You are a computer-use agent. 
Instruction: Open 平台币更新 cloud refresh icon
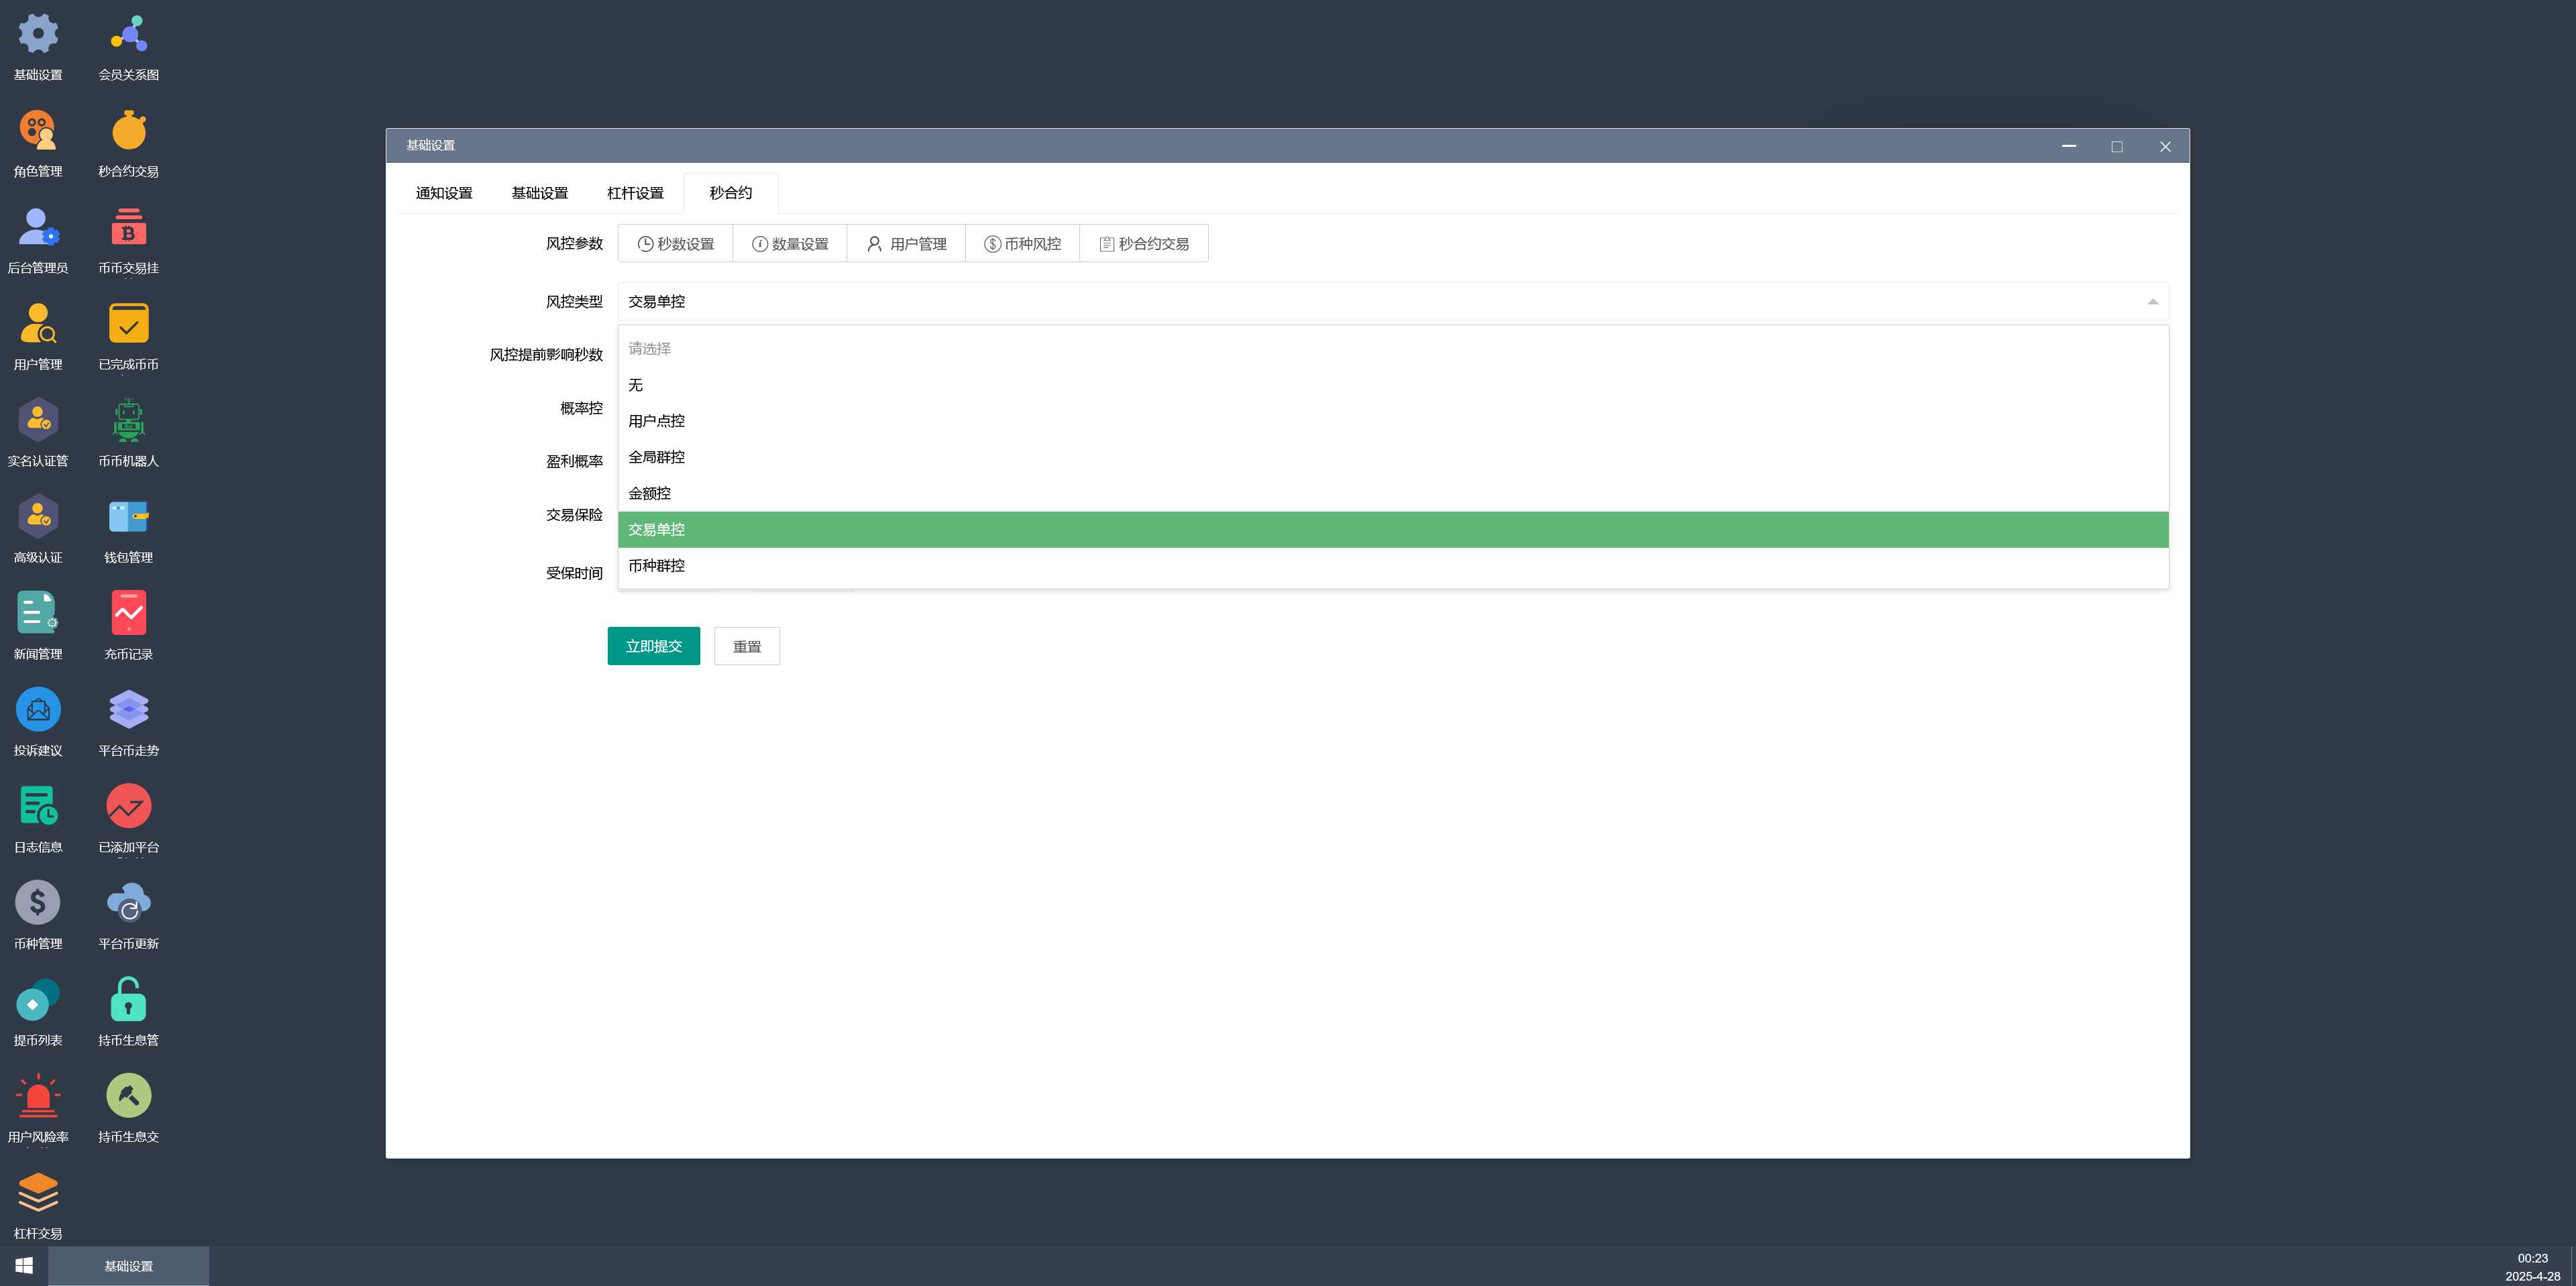(x=128, y=903)
